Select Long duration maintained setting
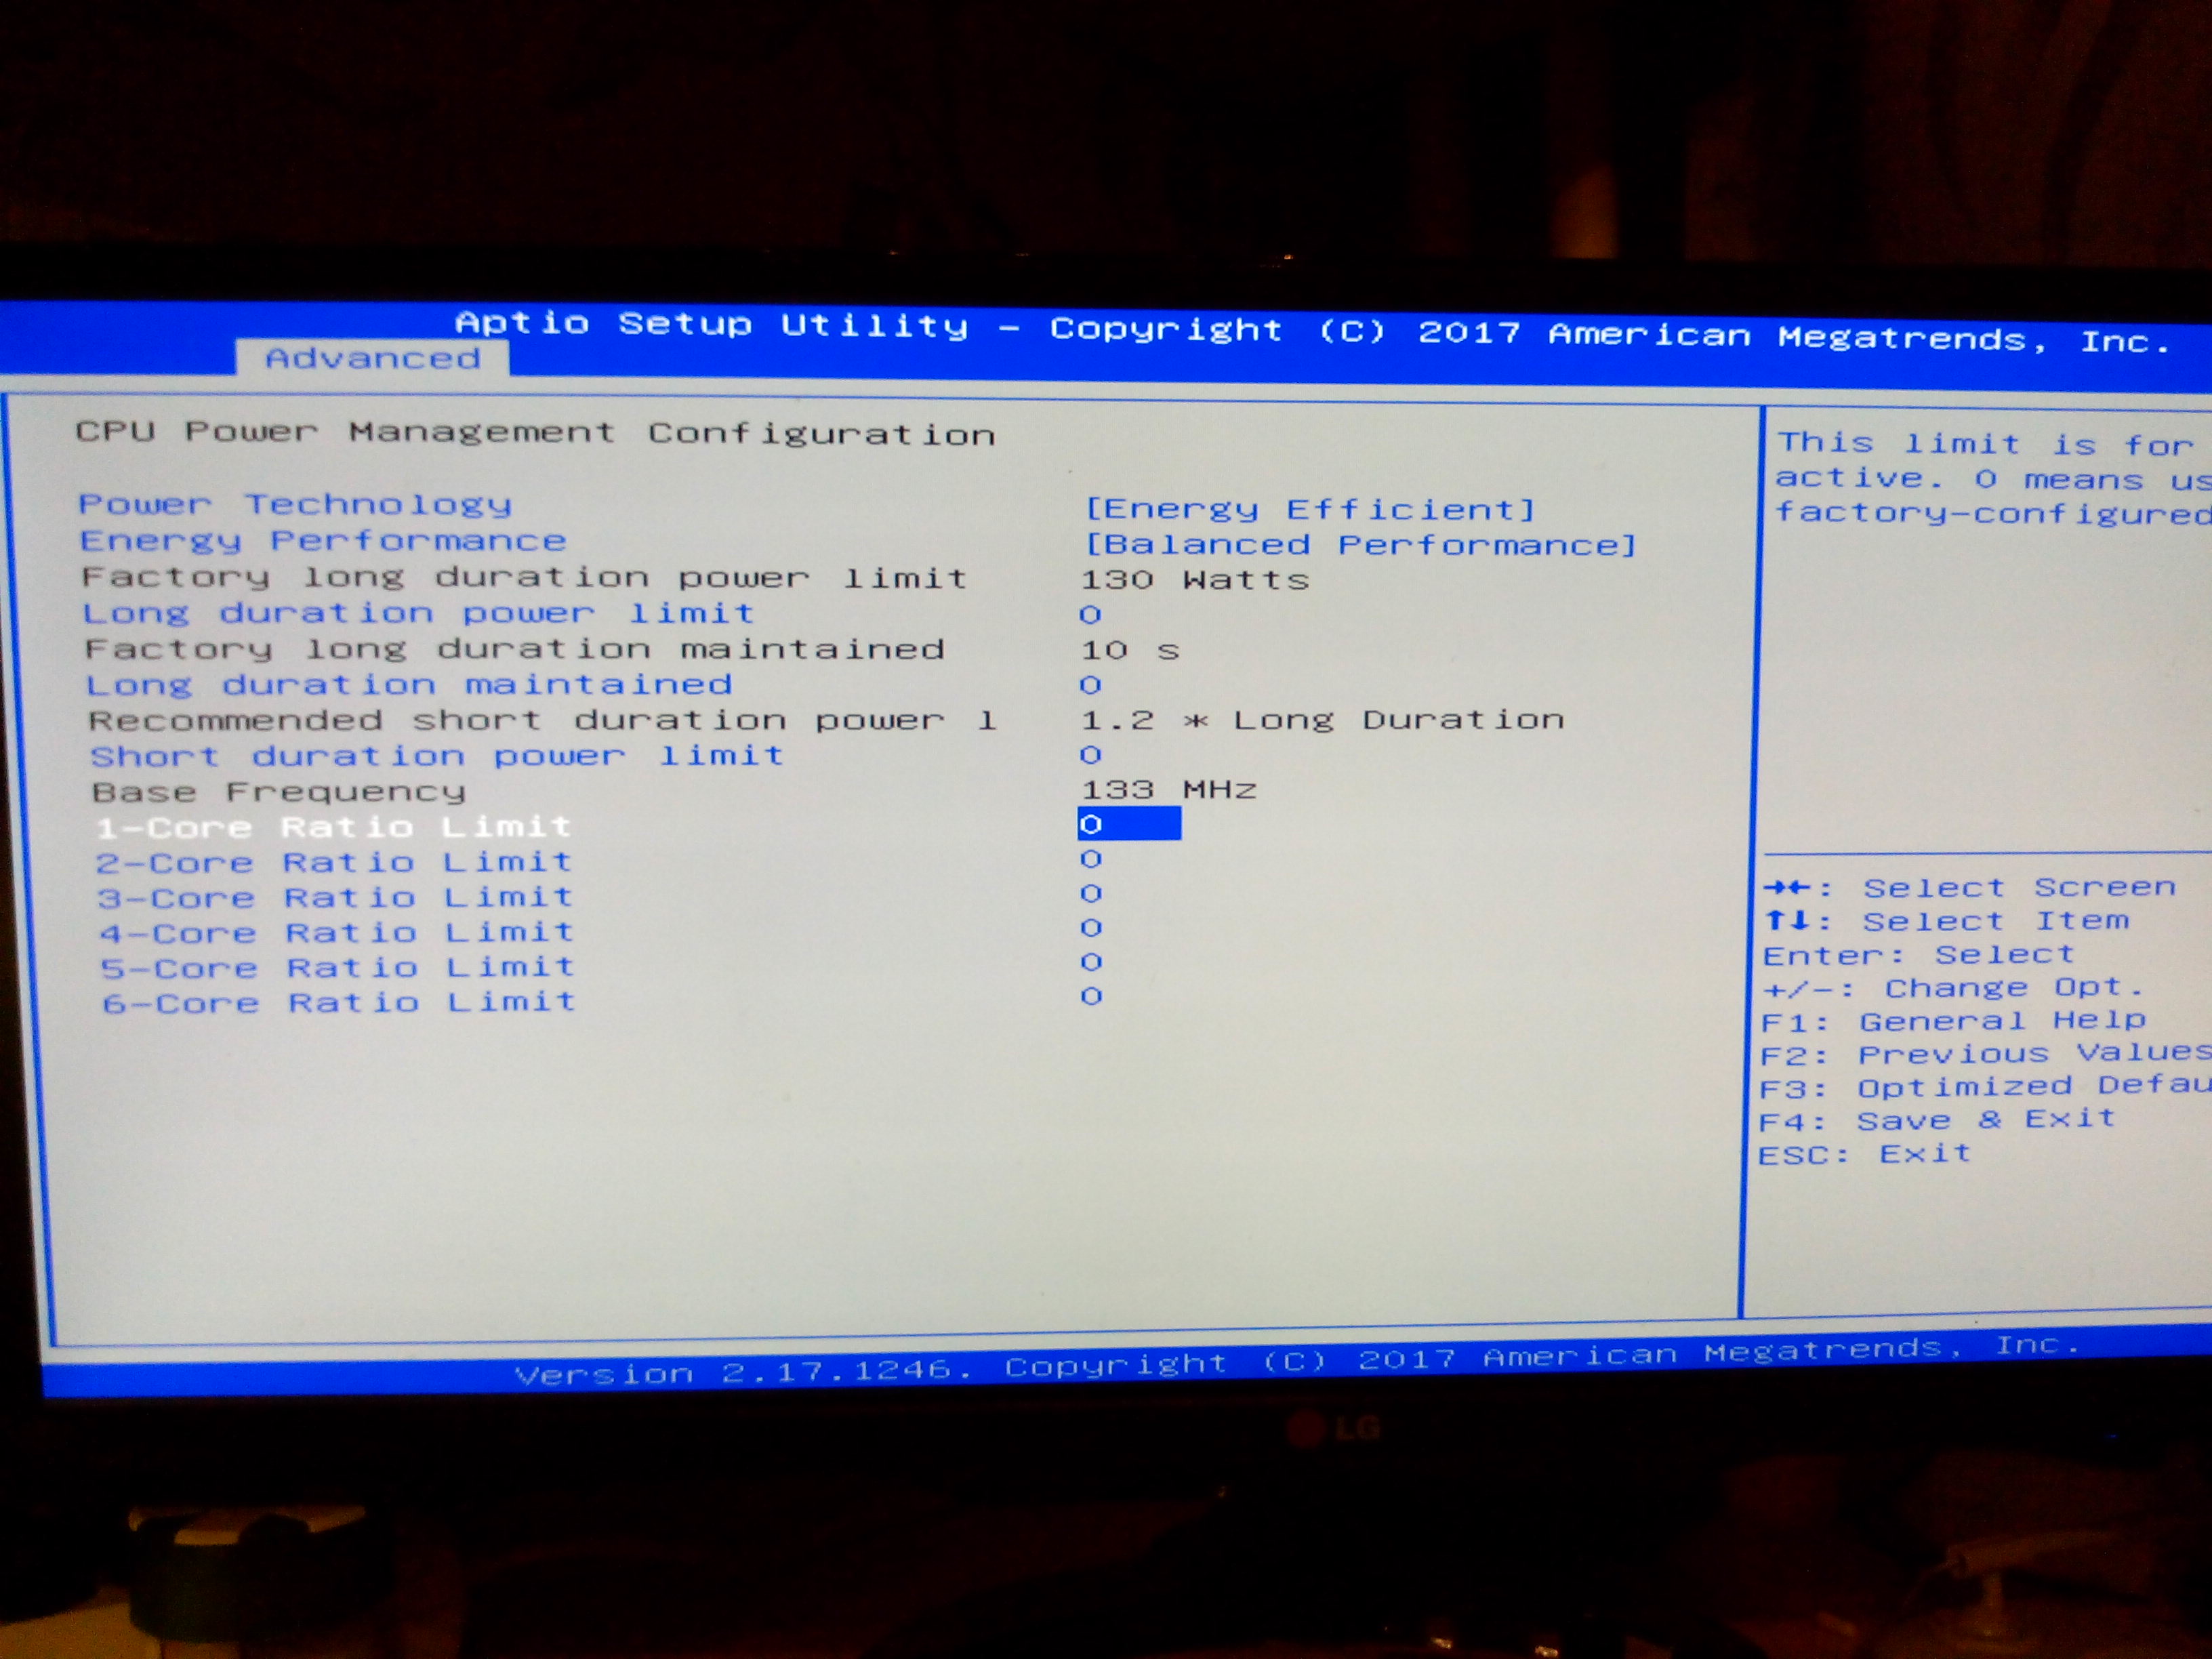The image size is (2212, 1659). point(409,685)
